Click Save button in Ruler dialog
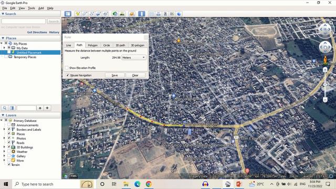The width and height of the screenshot is (336, 189). pos(114,75)
